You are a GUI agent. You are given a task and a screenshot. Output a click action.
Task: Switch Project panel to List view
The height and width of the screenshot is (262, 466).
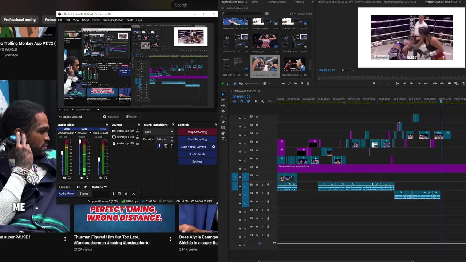(x=228, y=83)
